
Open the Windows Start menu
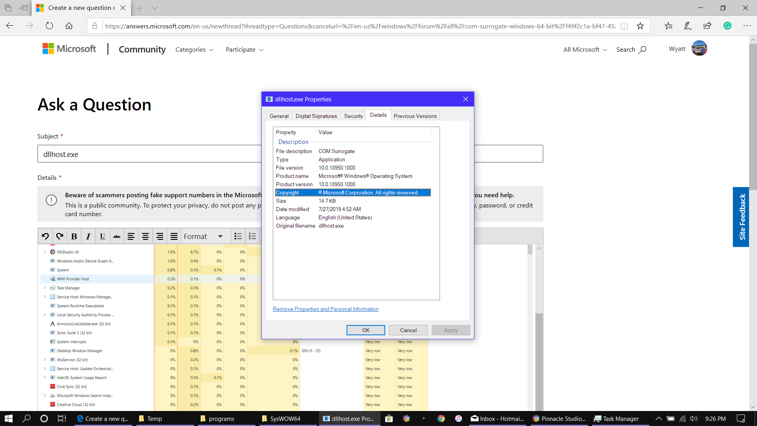coord(9,419)
